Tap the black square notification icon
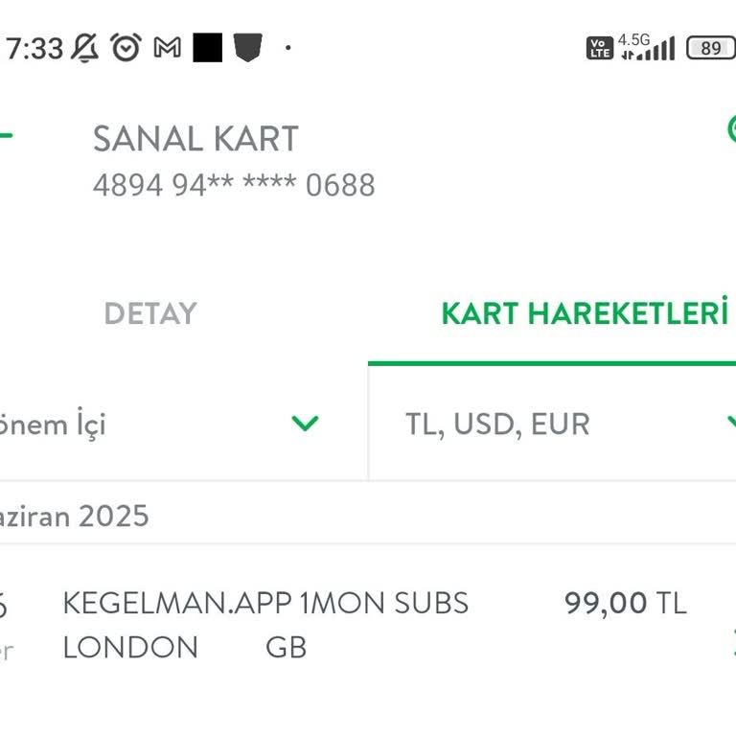The width and height of the screenshot is (736, 736). 207,47
